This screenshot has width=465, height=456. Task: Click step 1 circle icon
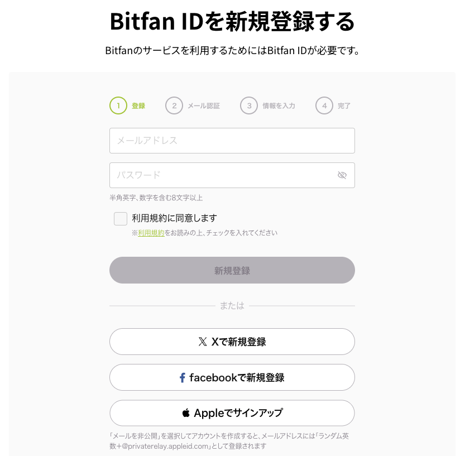point(118,105)
